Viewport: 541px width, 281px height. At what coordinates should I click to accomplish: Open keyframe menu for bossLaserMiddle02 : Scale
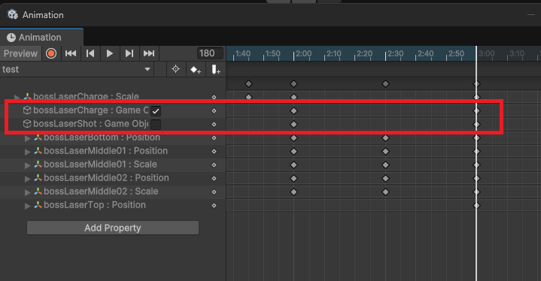pos(214,192)
